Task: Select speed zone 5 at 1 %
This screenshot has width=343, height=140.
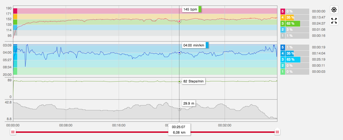Action: point(295,47)
